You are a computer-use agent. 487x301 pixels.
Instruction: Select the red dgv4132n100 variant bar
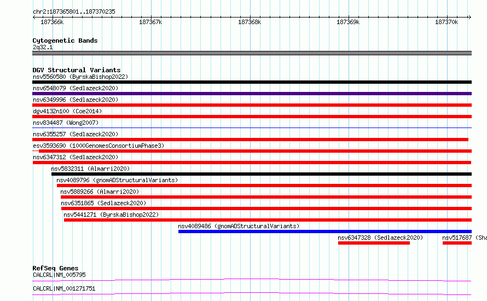coord(252,117)
